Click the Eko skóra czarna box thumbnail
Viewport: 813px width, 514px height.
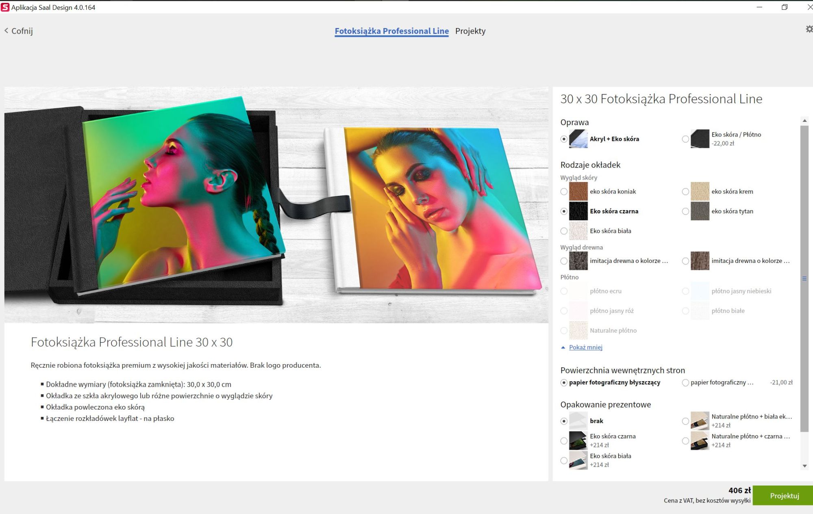coord(578,441)
